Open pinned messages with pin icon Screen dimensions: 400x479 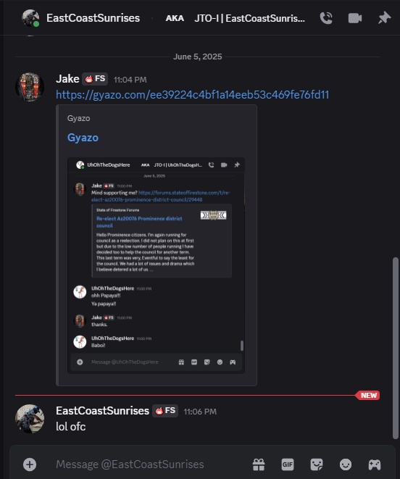[384, 18]
